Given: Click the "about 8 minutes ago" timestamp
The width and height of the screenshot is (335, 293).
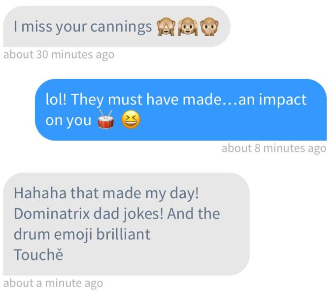Looking at the screenshot, I should tap(274, 148).
